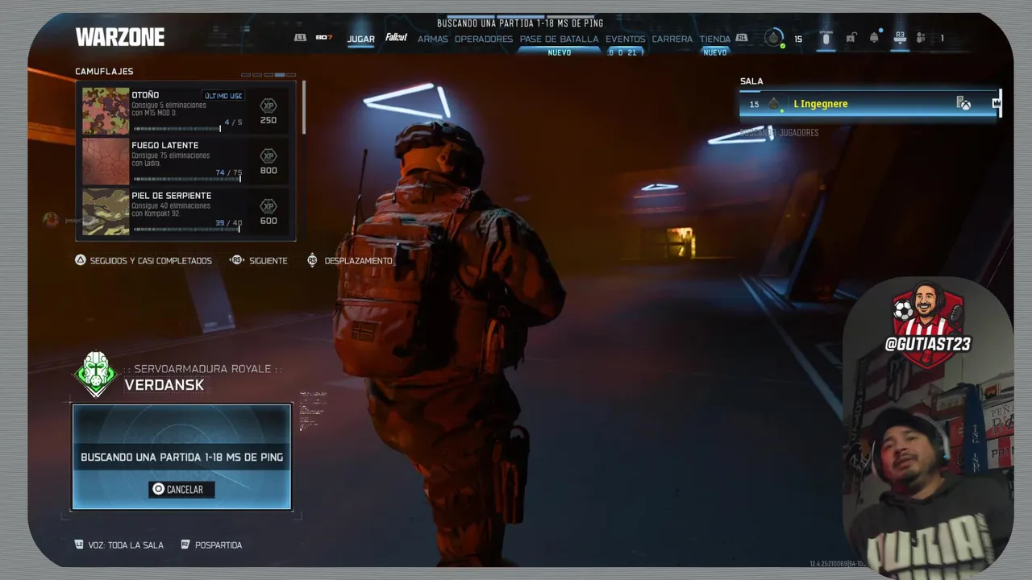Switch to the Jugar tab

pyautogui.click(x=361, y=39)
